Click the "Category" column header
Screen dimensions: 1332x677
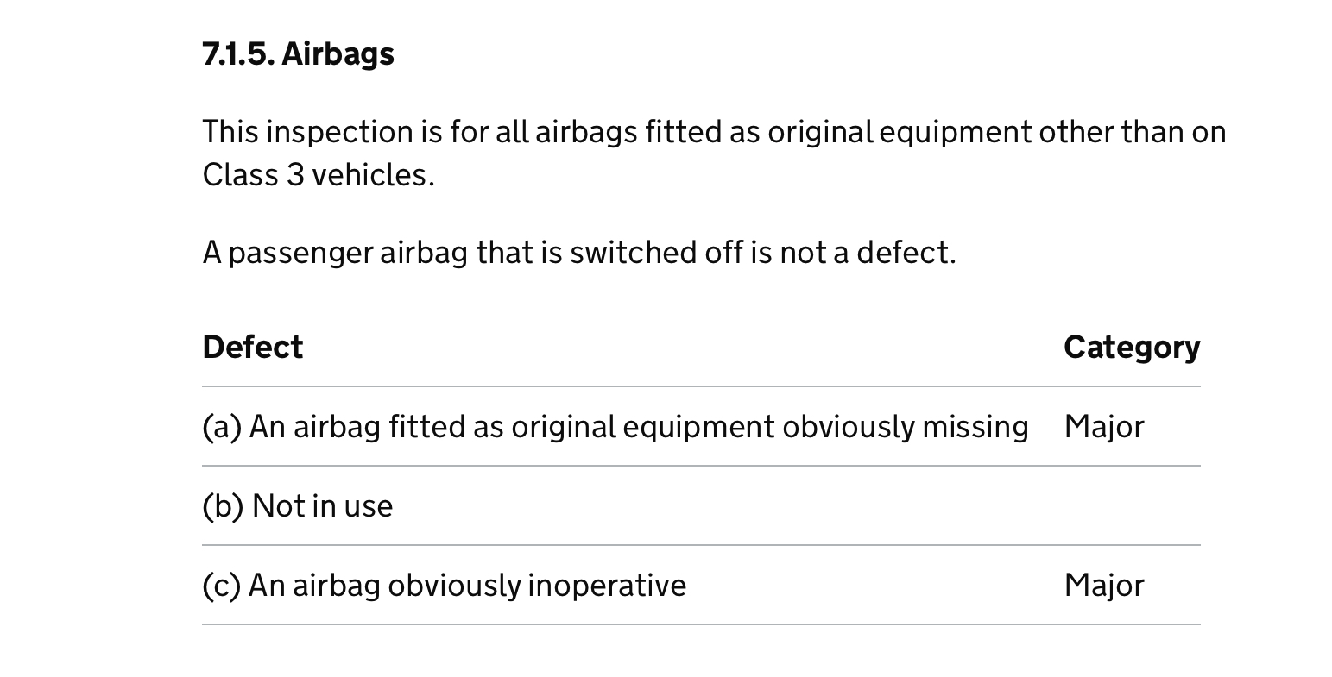coord(1131,348)
